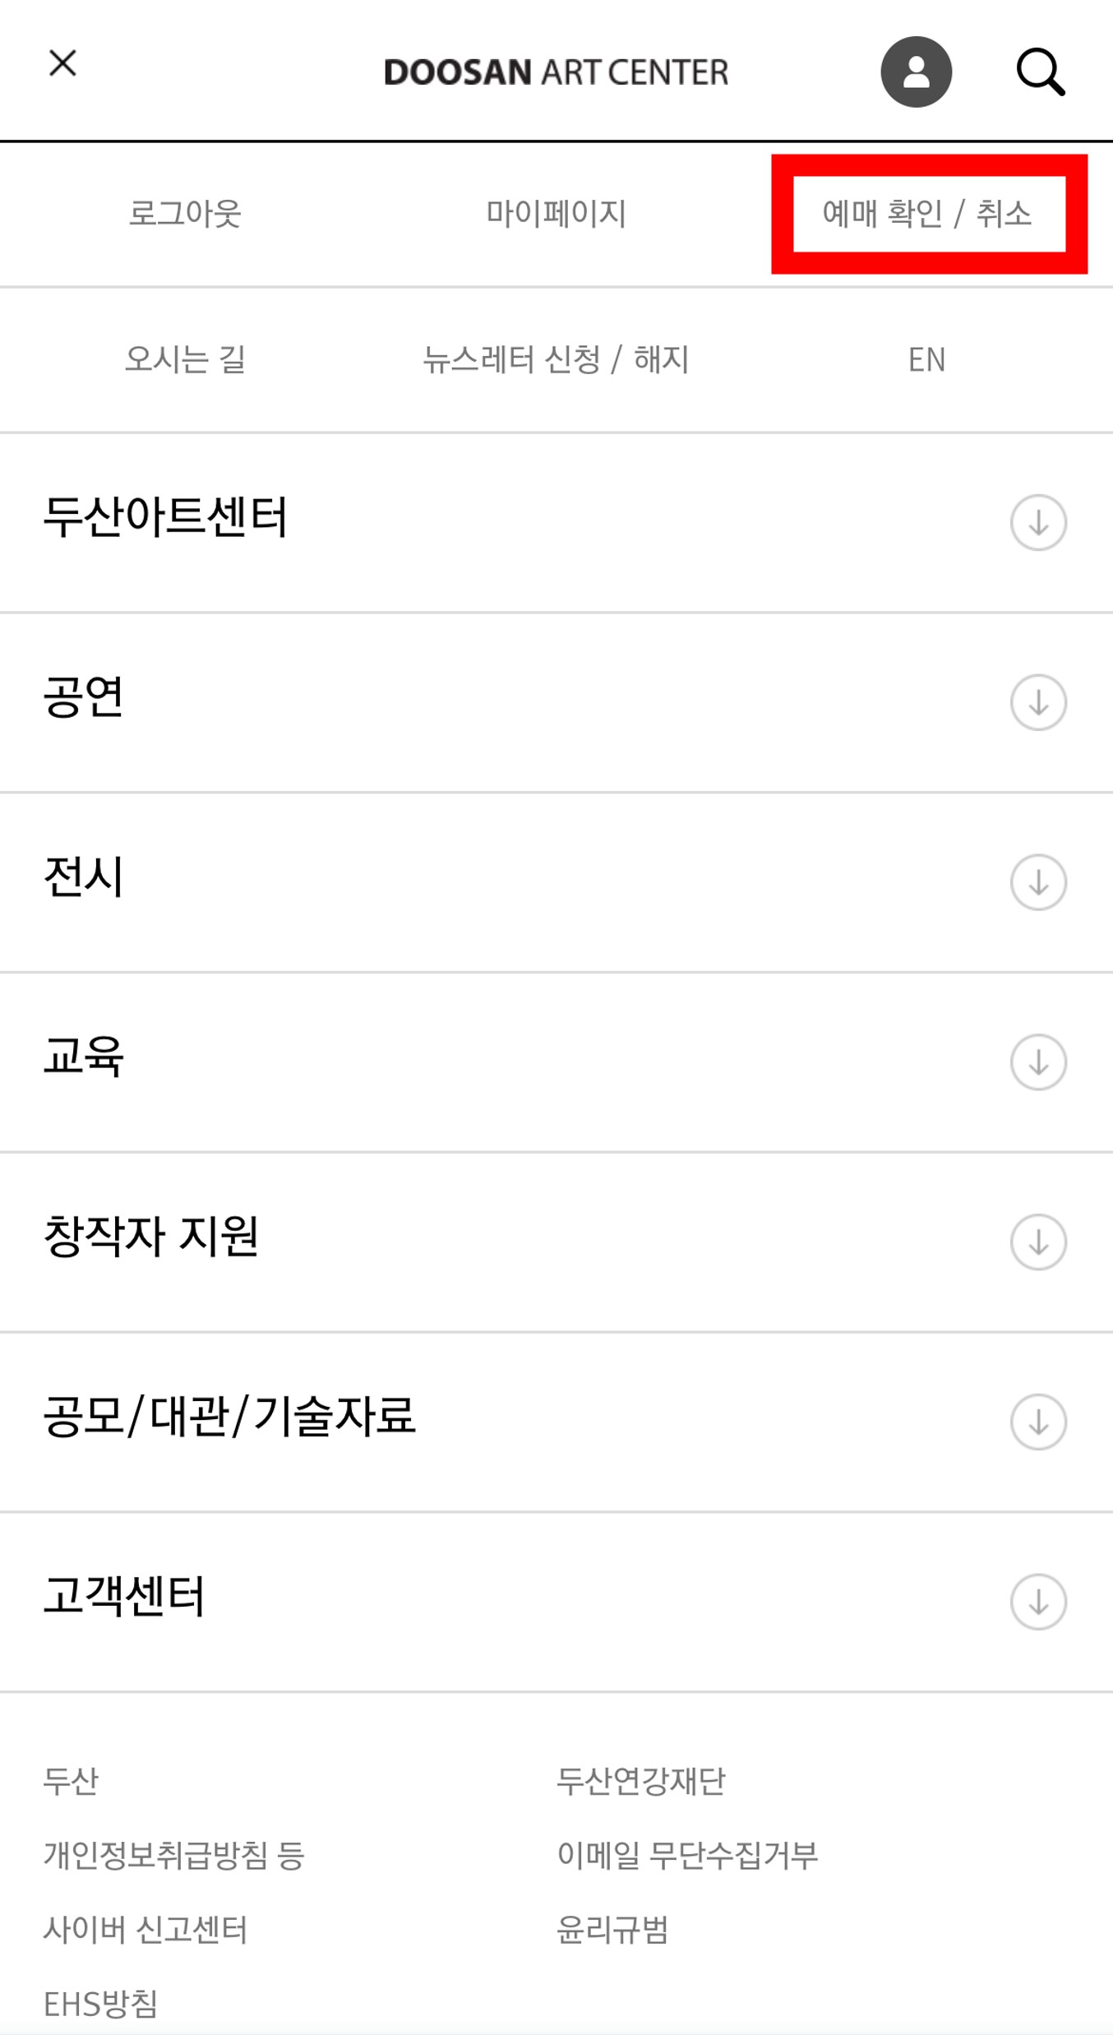Expand the 공모/대관/기술자료 arrow
This screenshot has height=2035, width=1113.
(1038, 1422)
